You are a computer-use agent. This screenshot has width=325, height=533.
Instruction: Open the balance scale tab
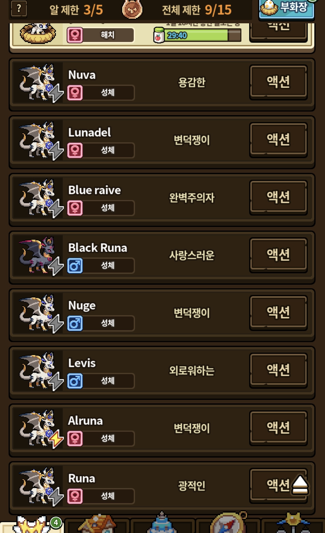293,523
